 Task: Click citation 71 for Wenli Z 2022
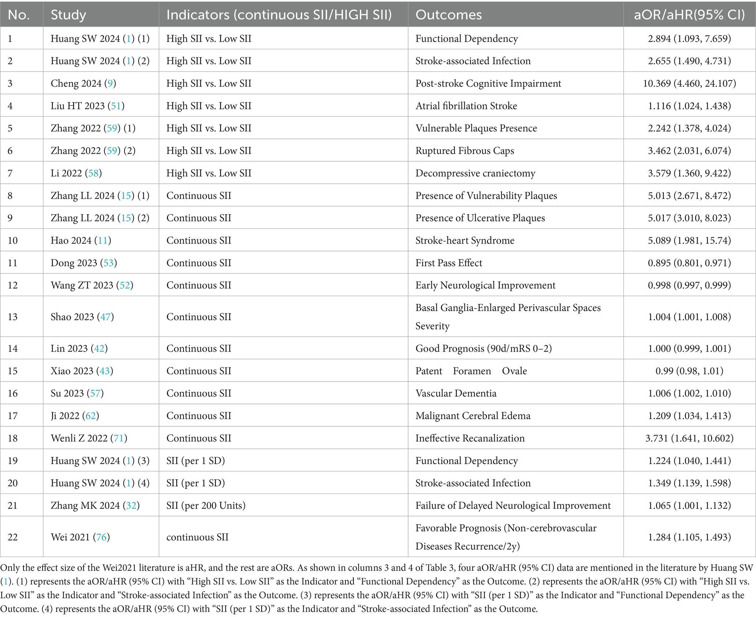tap(119, 438)
